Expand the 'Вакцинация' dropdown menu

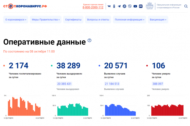point(158,20)
